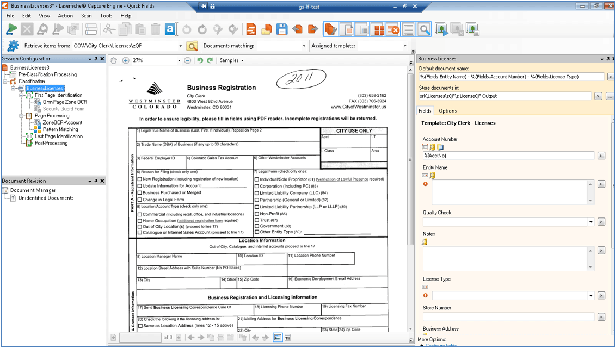Toggle the orange four-squares thumbnails pane icon
The image size is (615, 348).
(379, 29)
